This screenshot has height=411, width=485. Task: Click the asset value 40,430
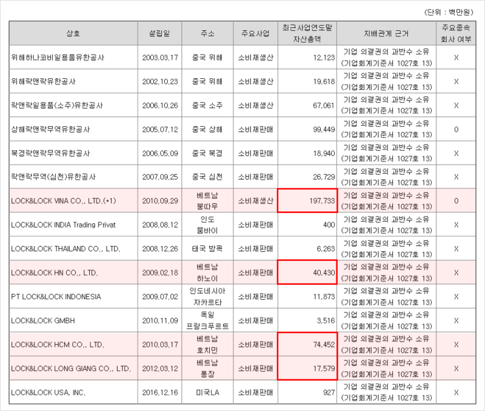tap(324, 273)
